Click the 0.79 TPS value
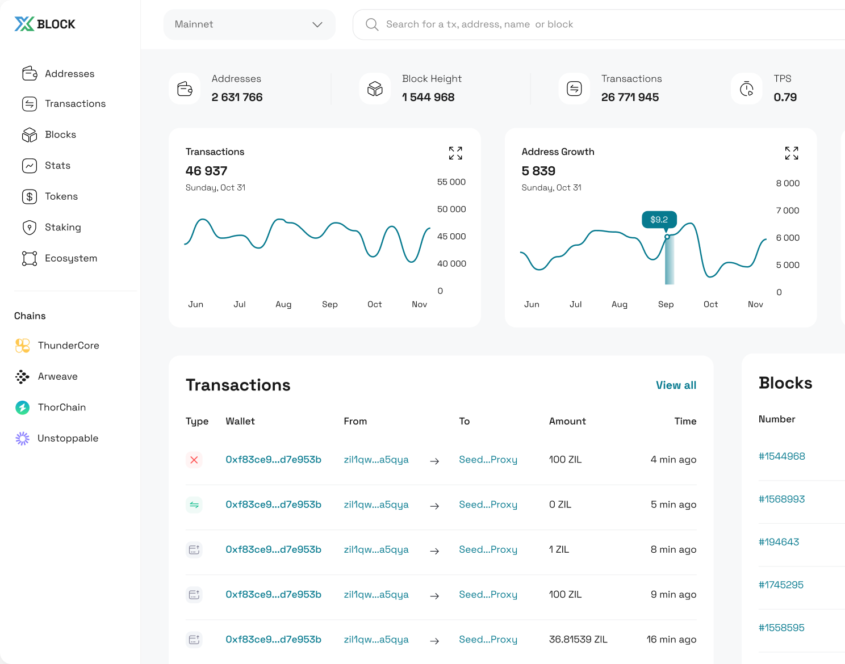 point(785,97)
